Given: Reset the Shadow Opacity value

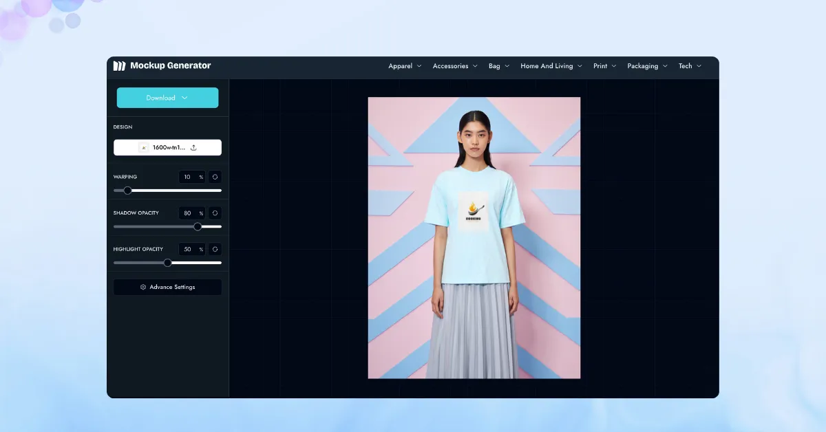Looking at the screenshot, I should [215, 213].
